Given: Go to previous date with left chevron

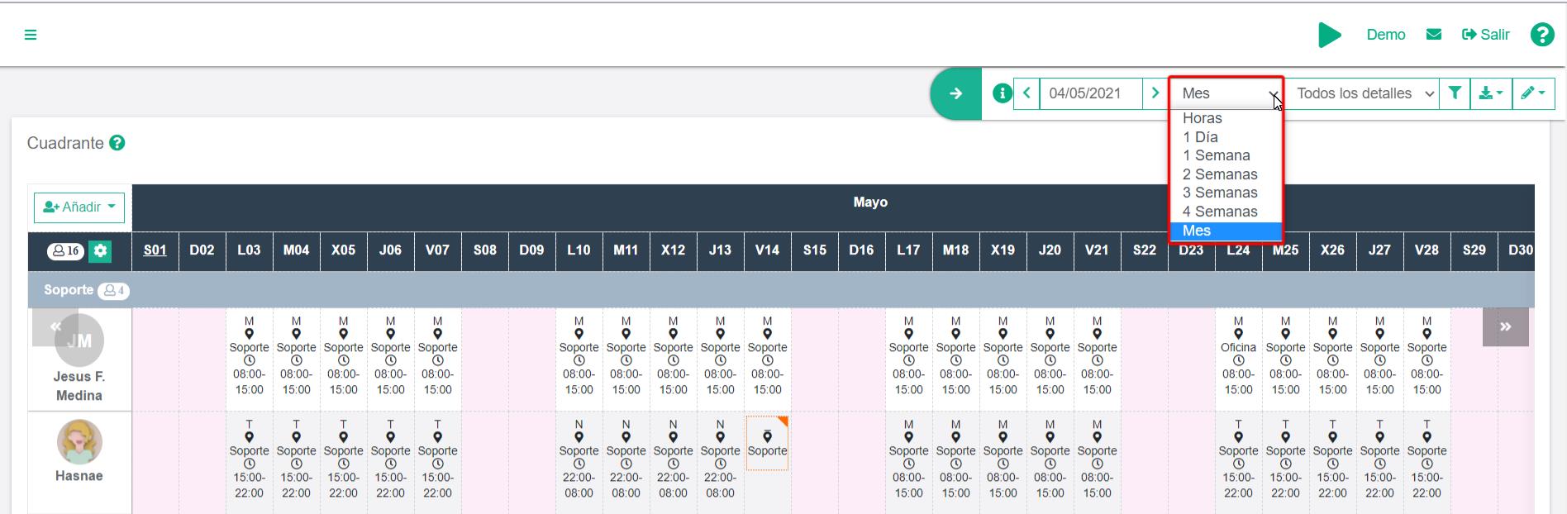Looking at the screenshot, I should pyautogui.click(x=1026, y=93).
